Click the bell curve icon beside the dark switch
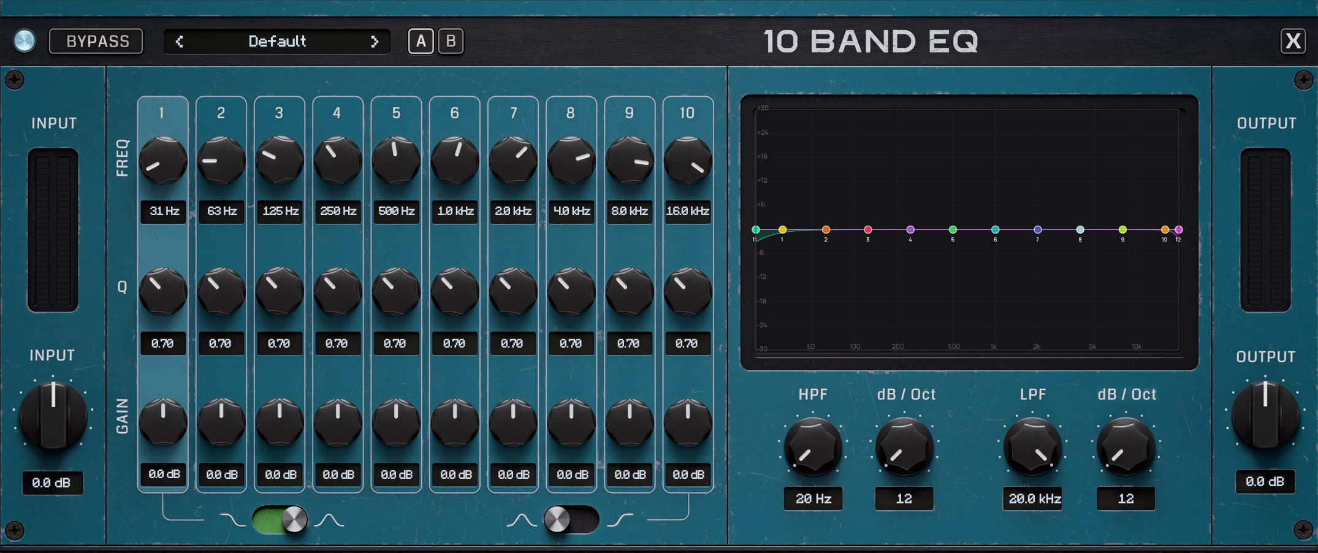The height and width of the screenshot is (553, 1318). click(x=522, y=521)
